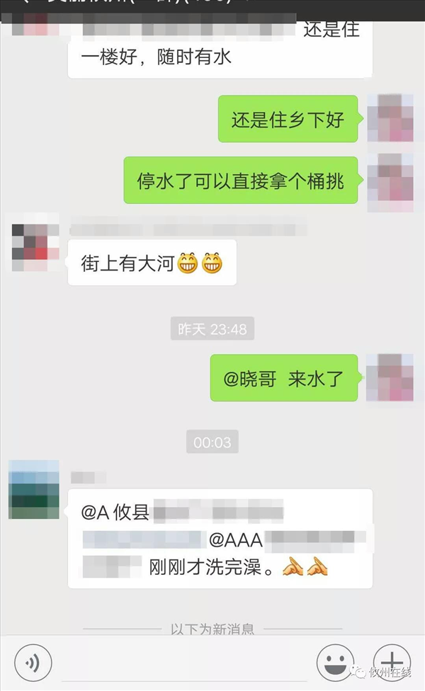The image size is (425, 691).
Task: Open the emoji sticker panel
Action: pyautogui.click(x=336, y=663)
